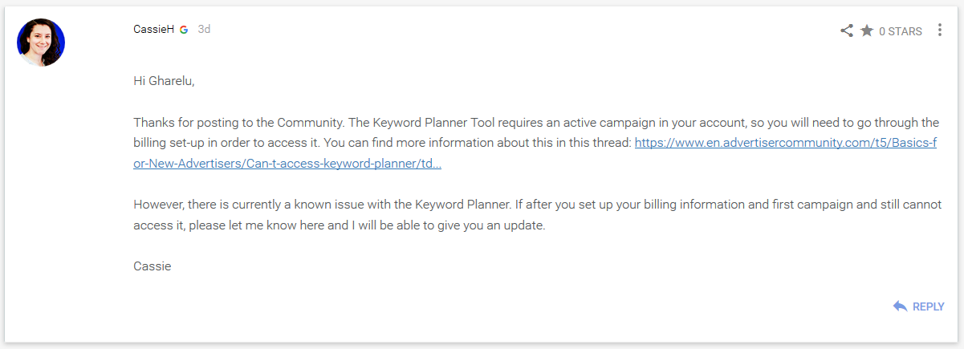Viewport: 964px width, 349px height.
Task: Click the phrase give you an update
Action: [x=496, y=225]
